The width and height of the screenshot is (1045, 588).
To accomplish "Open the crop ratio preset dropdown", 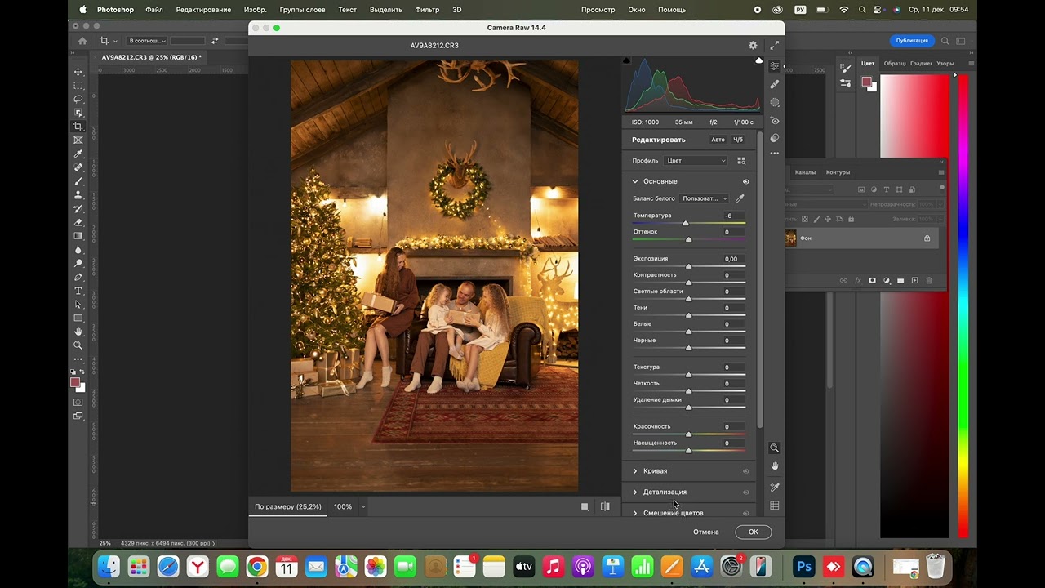I will 147,41.
